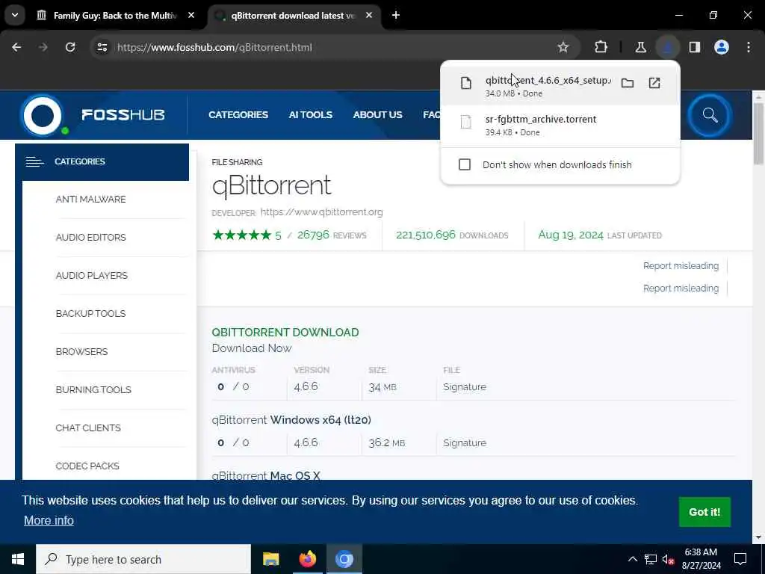Select BACKUP TOOLS category
765x574 pixels.
[x=90, y=313]
